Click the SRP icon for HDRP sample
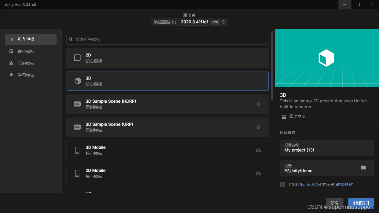The image size is (379, 213). click(77, 104)
